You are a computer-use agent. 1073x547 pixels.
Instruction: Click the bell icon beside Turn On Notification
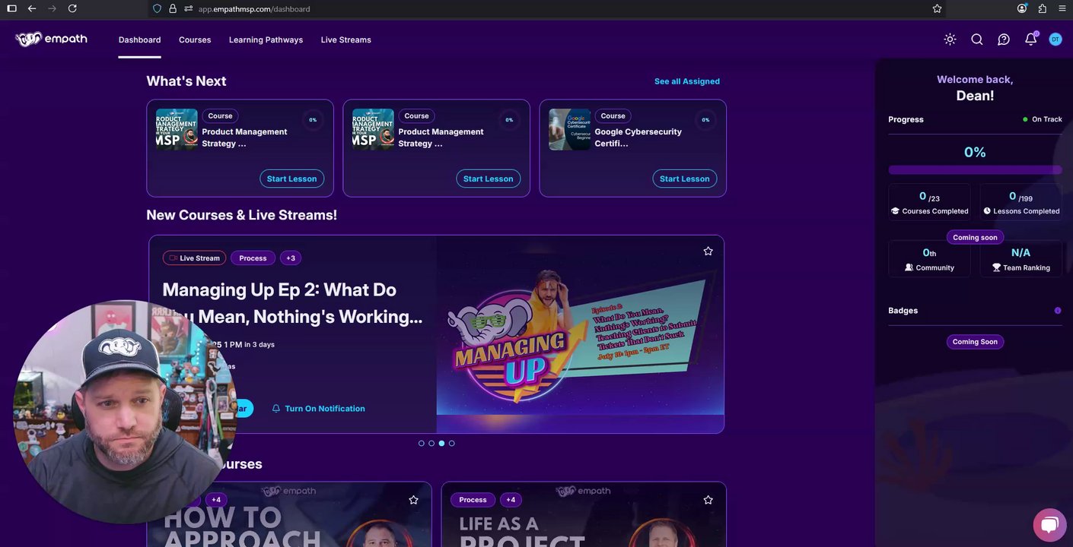click(276, 409)
